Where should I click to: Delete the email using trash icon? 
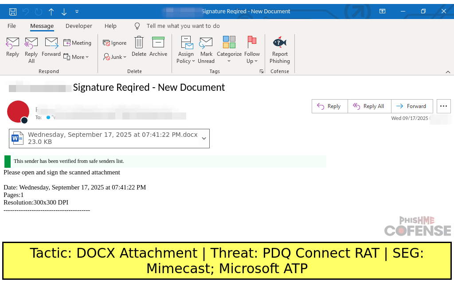click(139, 42)
